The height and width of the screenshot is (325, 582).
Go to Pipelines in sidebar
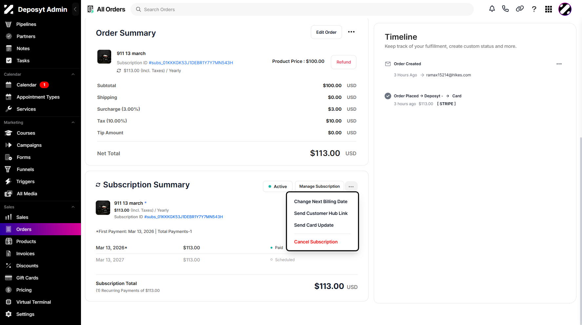tap(26, 24)
